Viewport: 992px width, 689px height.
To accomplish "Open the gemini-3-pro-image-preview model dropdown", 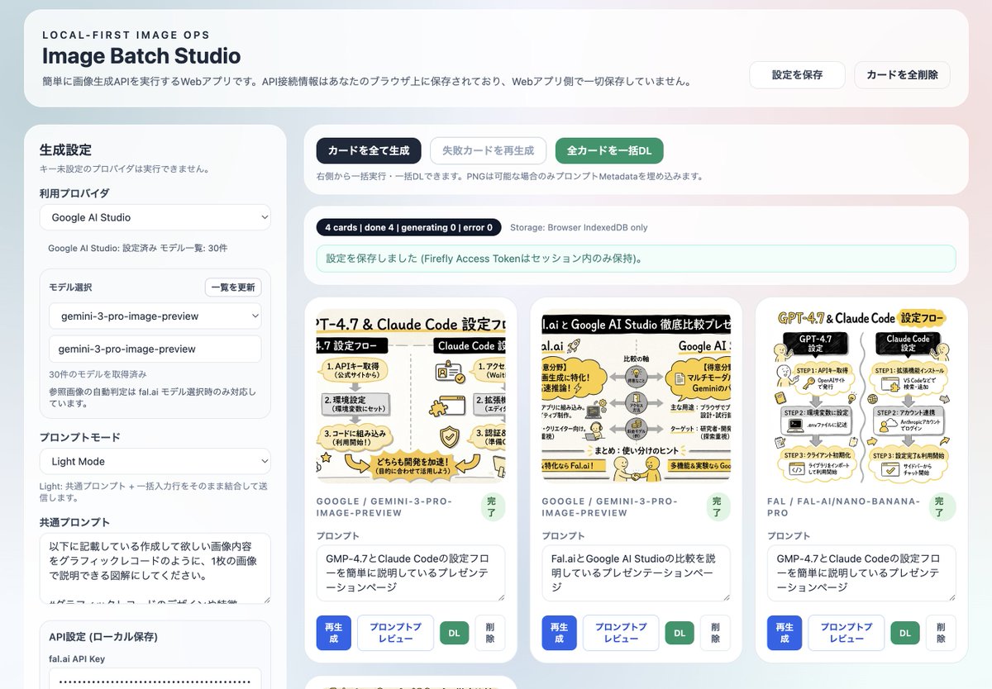I will pyautogui.click(x=155, y=316).
